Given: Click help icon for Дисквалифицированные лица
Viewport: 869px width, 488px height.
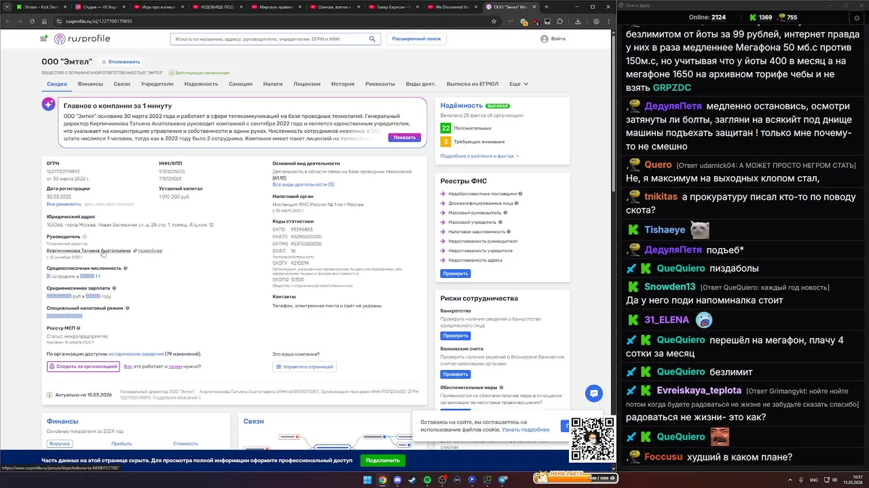Looking at the screenshot, I should pos(517,203).
